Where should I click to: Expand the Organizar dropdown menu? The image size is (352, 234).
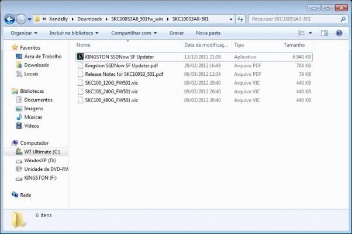point(24,33)
